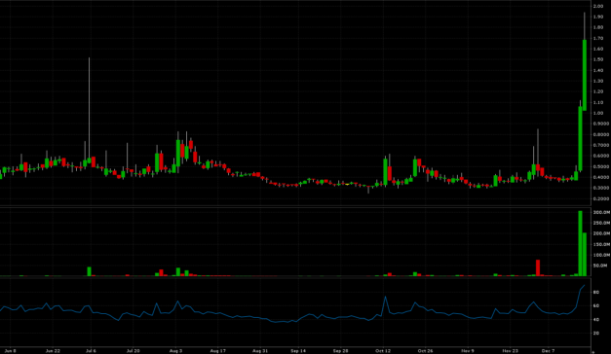Click the Nov 9 date label
This screenshot has width=611, height=354.
468,351
